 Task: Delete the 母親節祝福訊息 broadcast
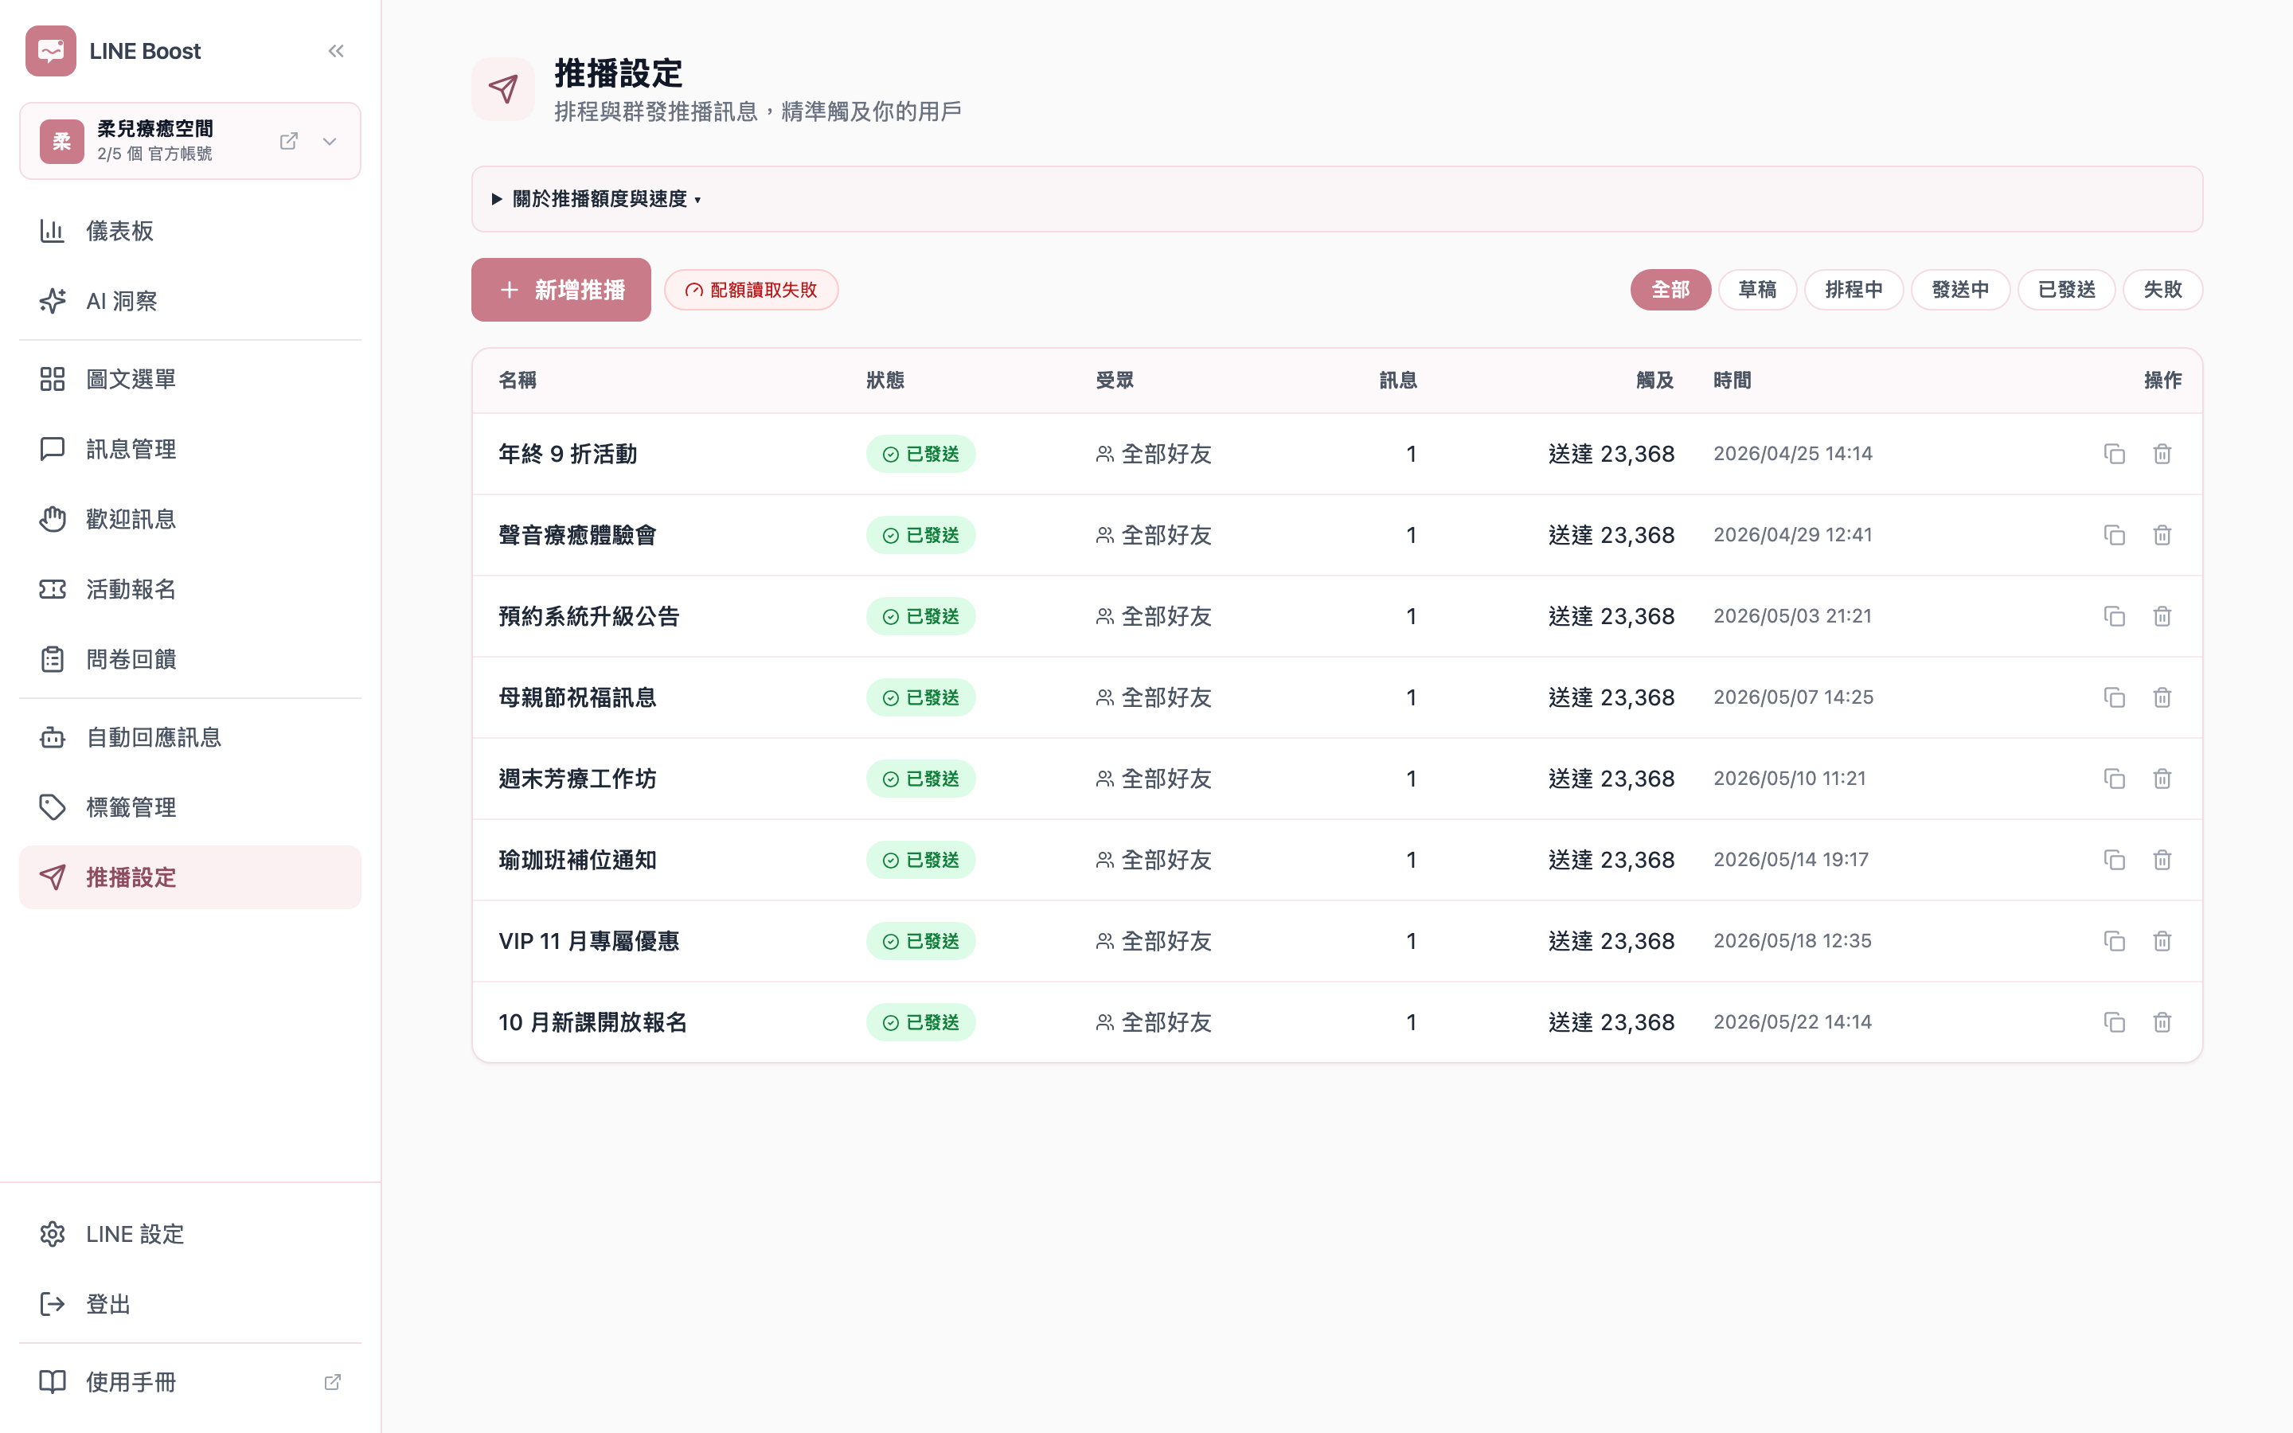point(2162,697)
